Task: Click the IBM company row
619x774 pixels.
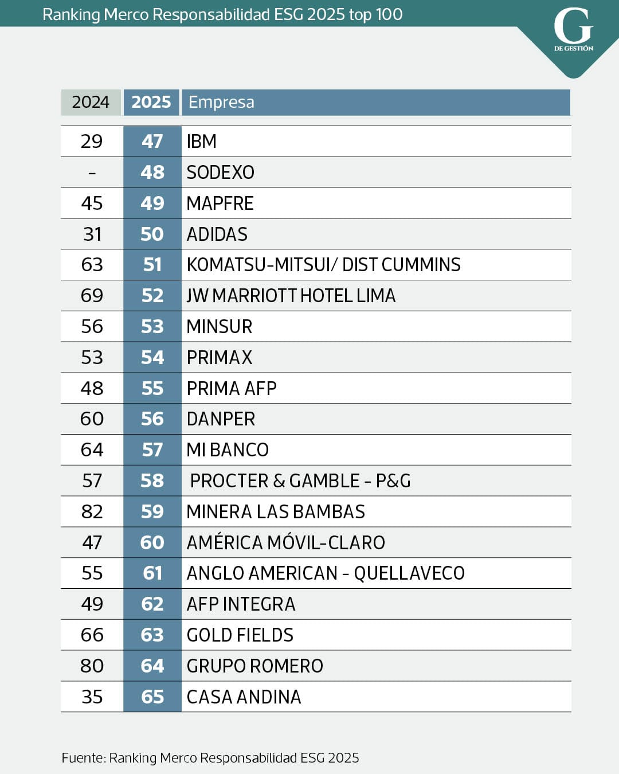Action: tap(202, 141)
